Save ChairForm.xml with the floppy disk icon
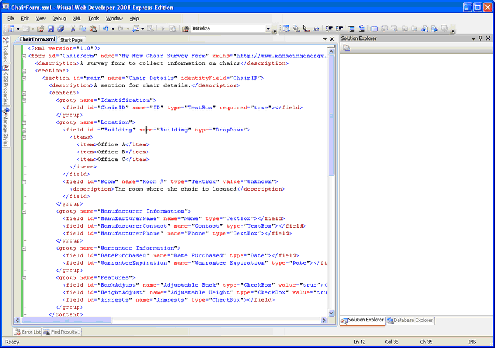This screenshot has height=348, width=495. coord(50,29)
